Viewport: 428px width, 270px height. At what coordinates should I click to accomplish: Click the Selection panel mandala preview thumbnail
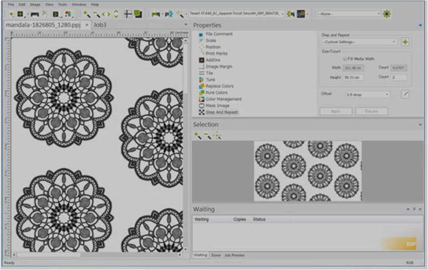[308, 171]
